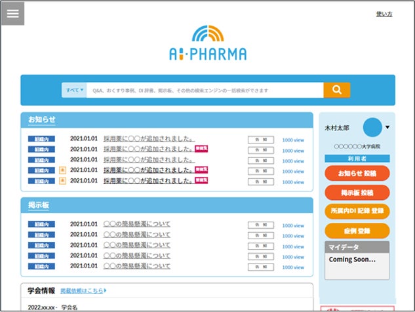Screen dimensions: 415x312
Task: Click the 掲示板 投稿 button
Action: tap(357, 193)
